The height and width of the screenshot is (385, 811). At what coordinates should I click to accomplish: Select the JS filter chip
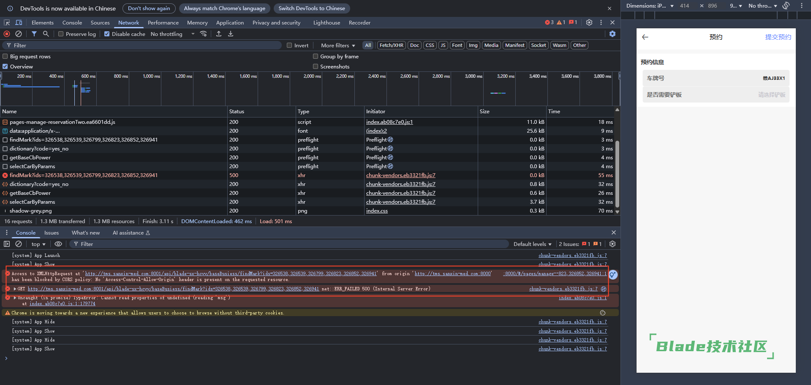[443, 45]
